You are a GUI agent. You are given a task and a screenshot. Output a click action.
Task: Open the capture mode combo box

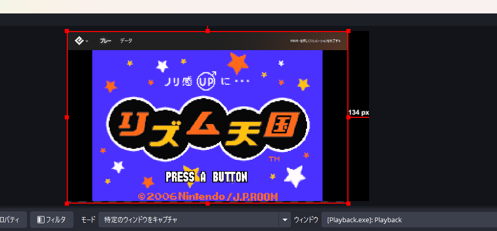194,220
